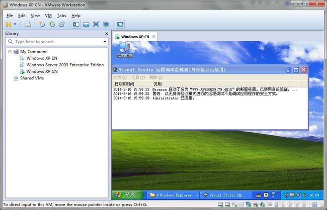Click the library search input field
Image resolution: width=327 pixels, height=210 pixels.
pos(56,42)
